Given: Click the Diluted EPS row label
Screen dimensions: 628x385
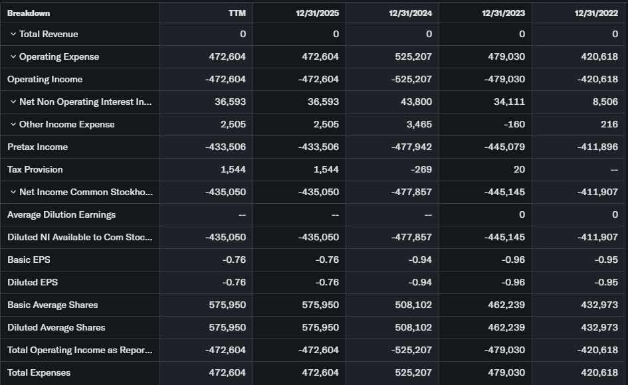Looking at the screenshot, I should point(33,283).
